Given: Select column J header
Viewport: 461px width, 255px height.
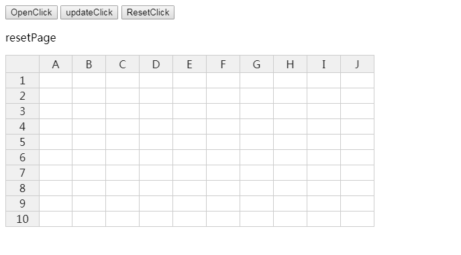Looking at the screenshot, I should click(x=357, y=64).
